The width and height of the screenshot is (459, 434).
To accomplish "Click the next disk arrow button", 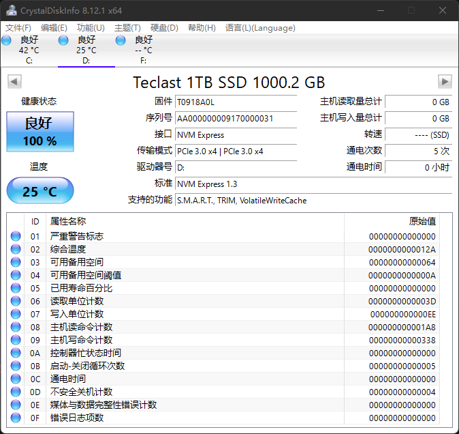I will [x=445, y=82].
